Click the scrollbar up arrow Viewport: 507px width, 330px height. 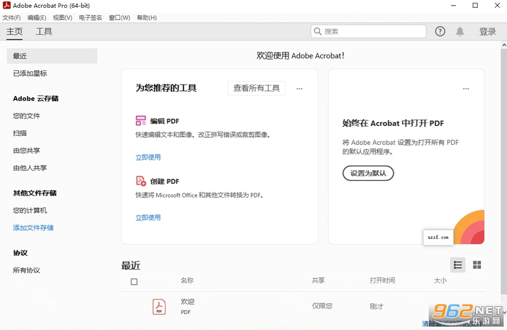[x=504, y=45]
